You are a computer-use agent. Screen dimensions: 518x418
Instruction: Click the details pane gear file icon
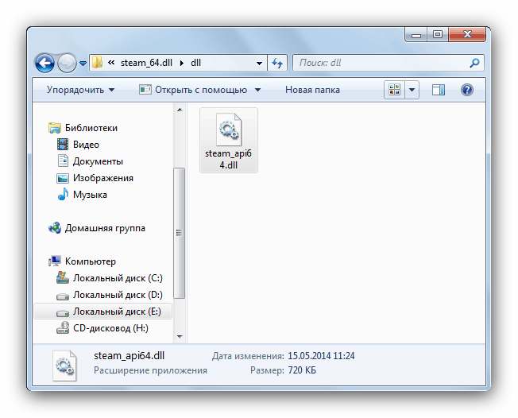[x=65, y=366]
